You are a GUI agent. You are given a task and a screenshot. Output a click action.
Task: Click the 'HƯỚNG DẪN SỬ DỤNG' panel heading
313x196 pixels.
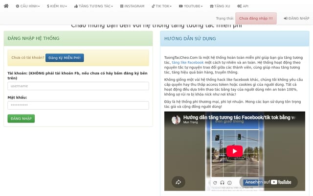click(190, 39)
